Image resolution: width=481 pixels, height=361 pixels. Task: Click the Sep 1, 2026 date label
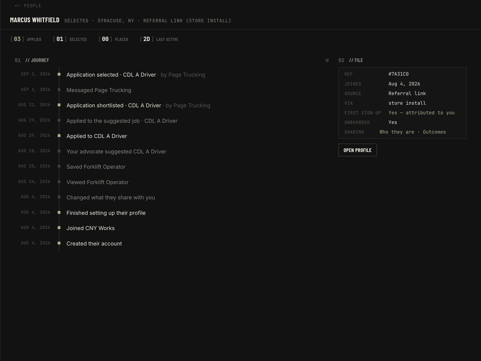tap(35, 89)
